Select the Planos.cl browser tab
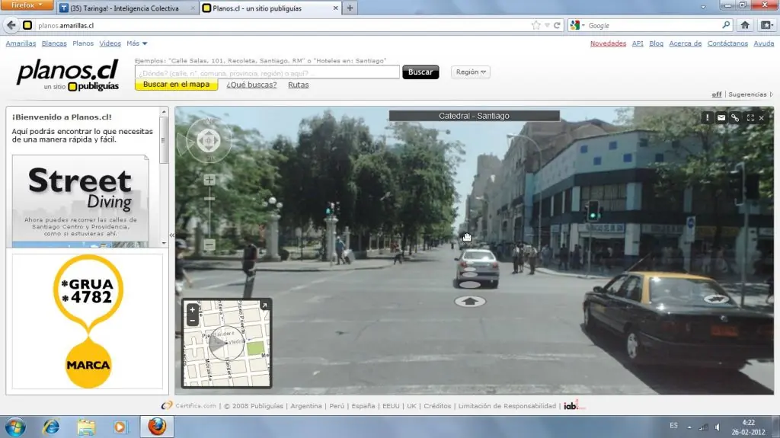This screenshot has width=780, height=438. pyautogui.click(x=269, y=8)
